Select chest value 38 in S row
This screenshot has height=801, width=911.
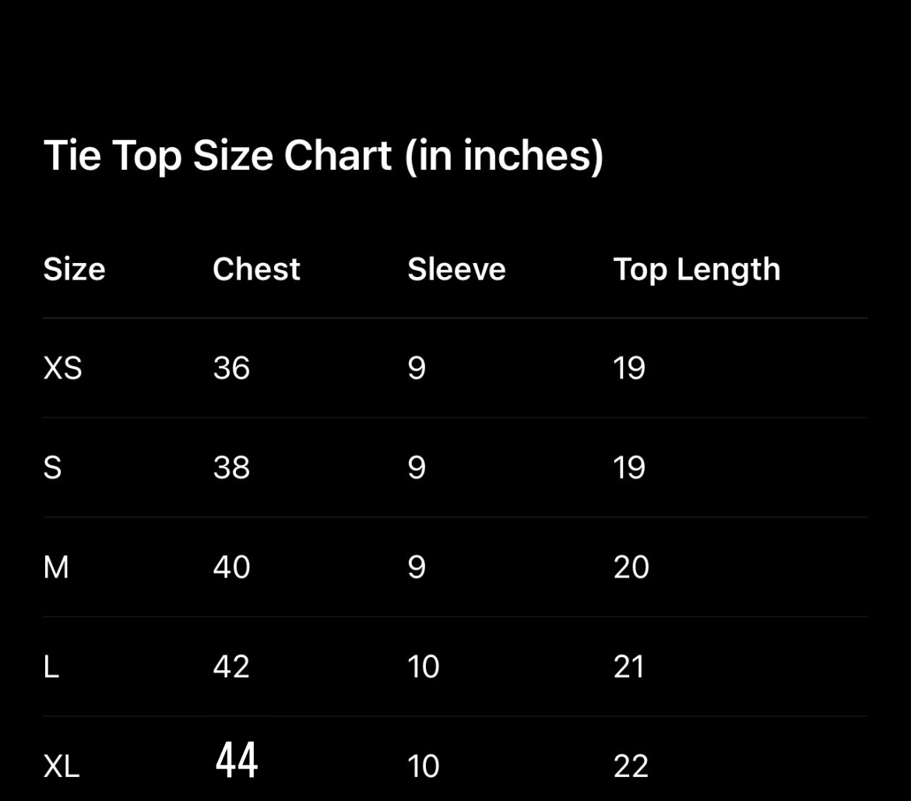[x=231, y=468]
